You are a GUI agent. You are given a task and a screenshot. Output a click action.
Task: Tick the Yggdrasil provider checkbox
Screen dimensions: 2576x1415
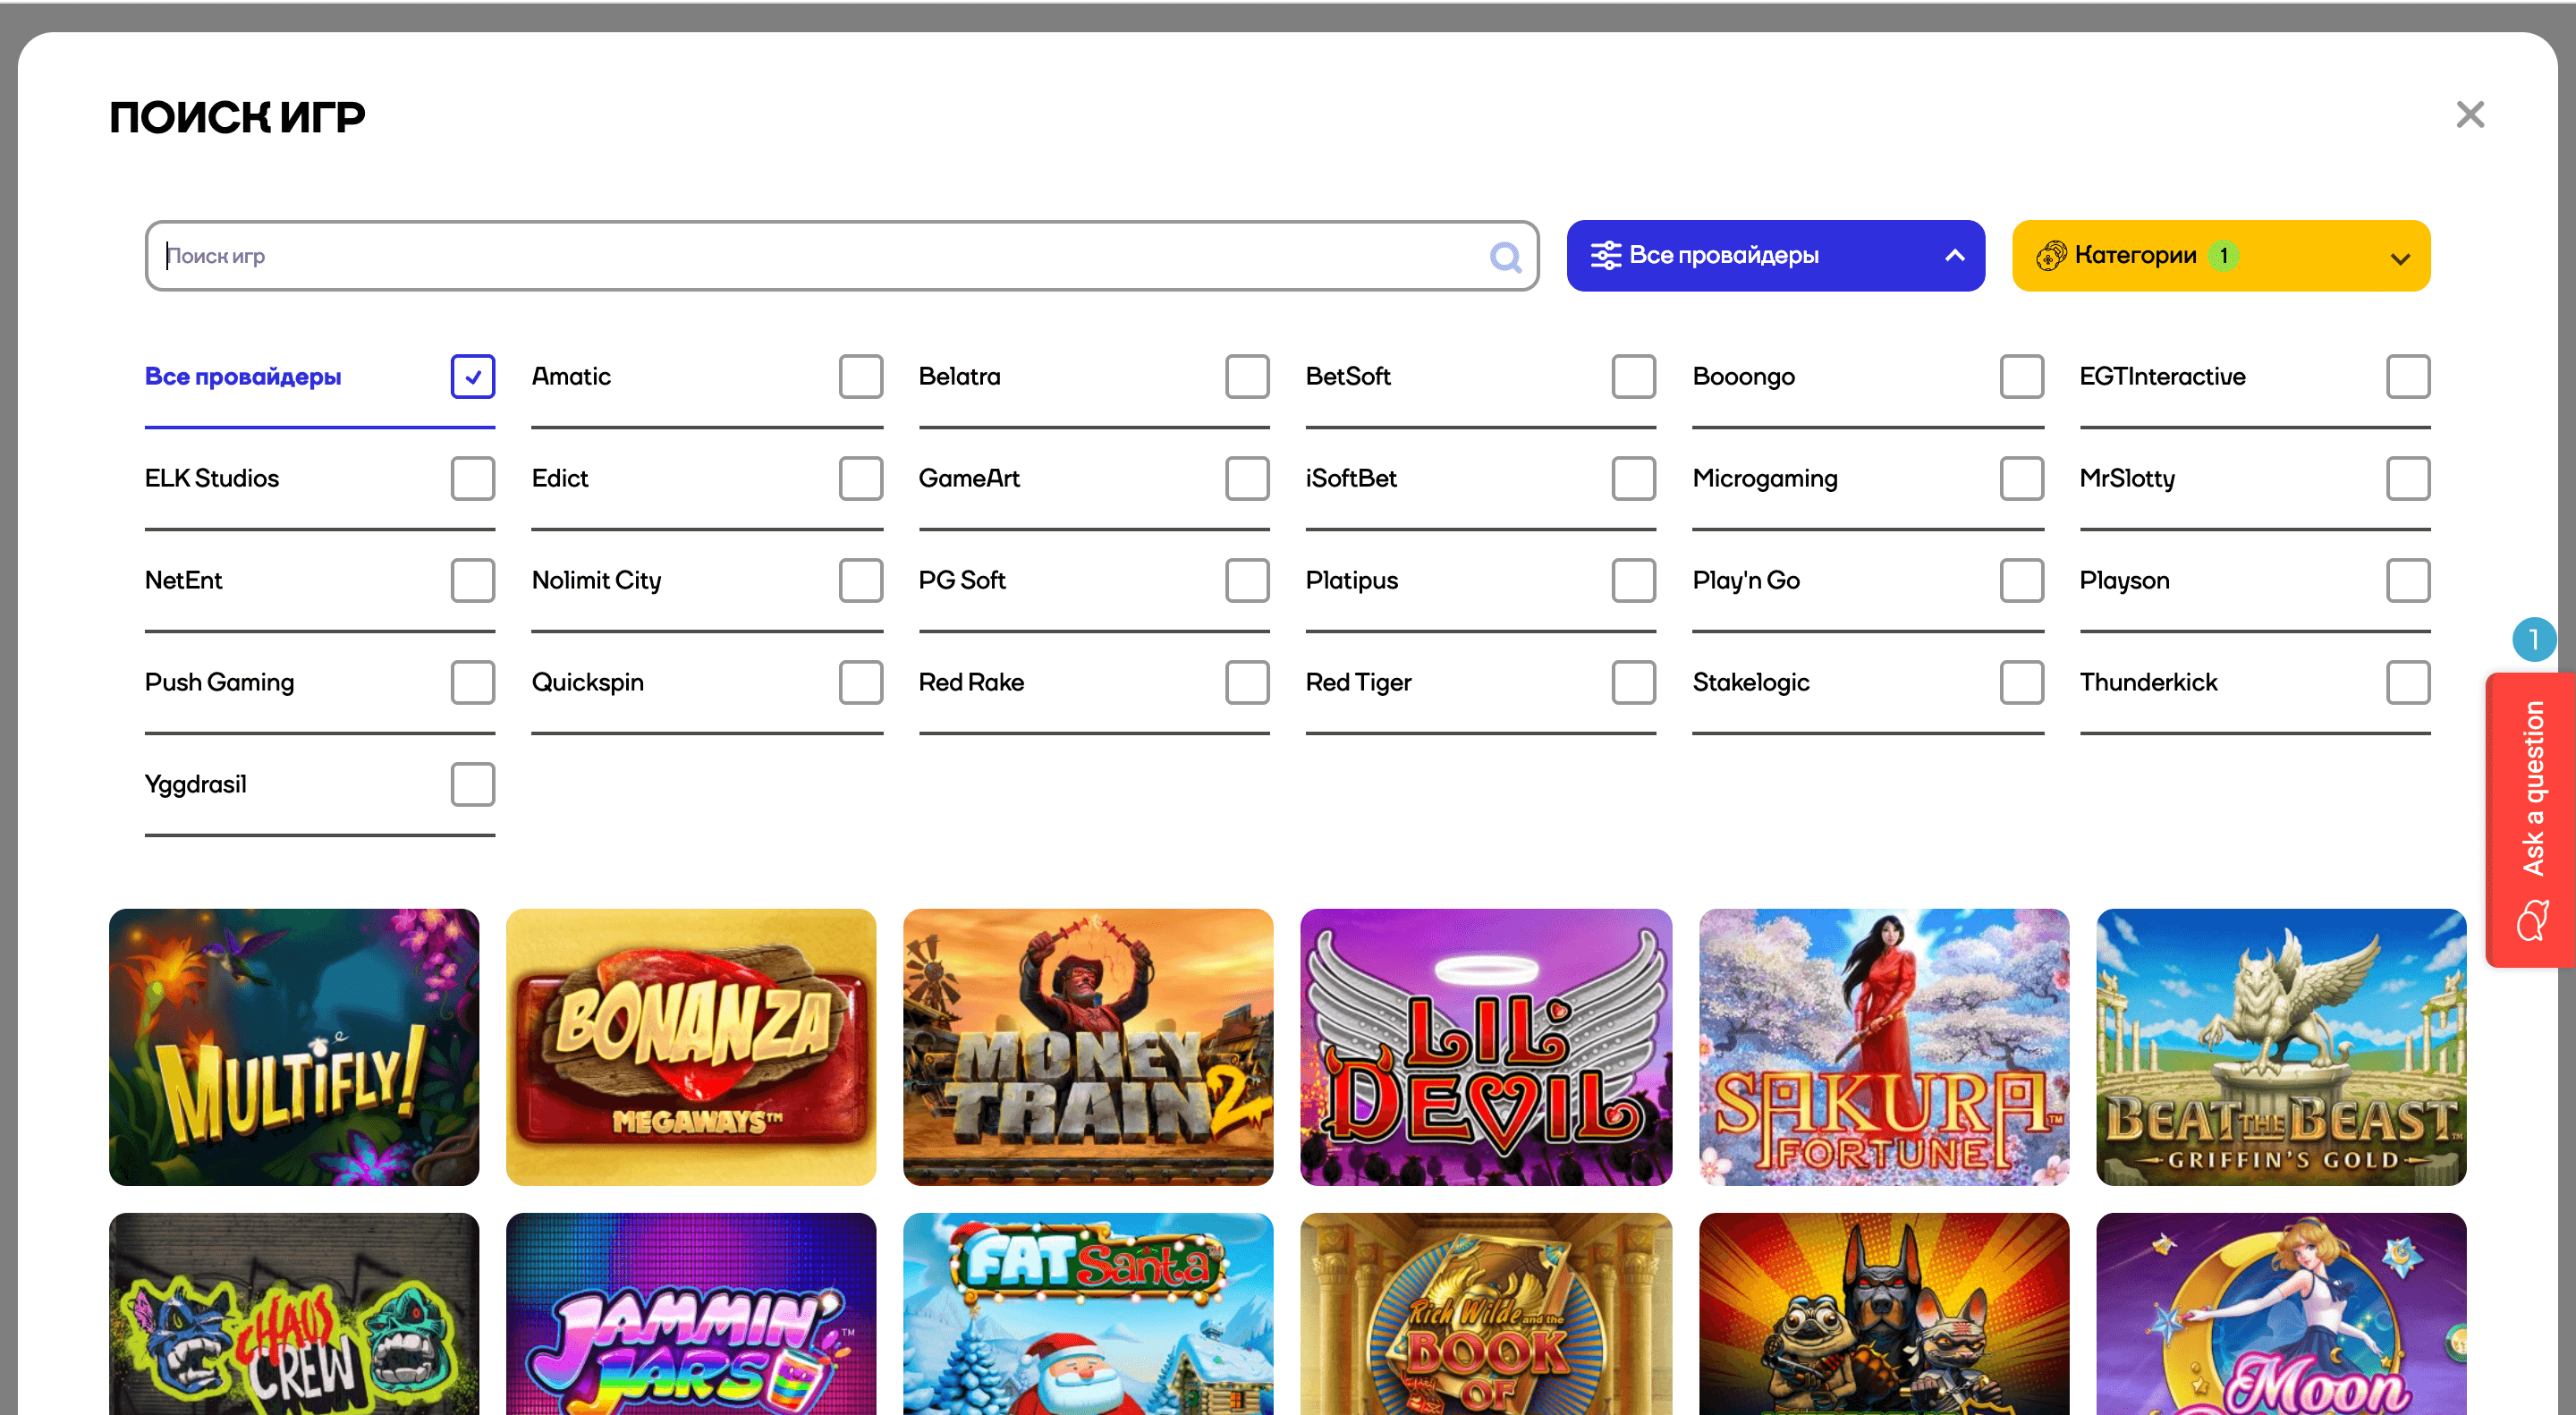472,784
